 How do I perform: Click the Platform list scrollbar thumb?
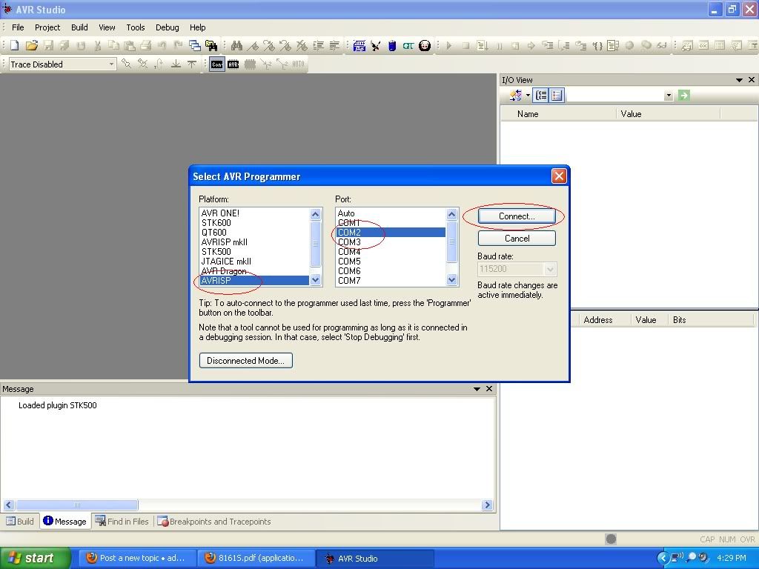click(315, 244)
